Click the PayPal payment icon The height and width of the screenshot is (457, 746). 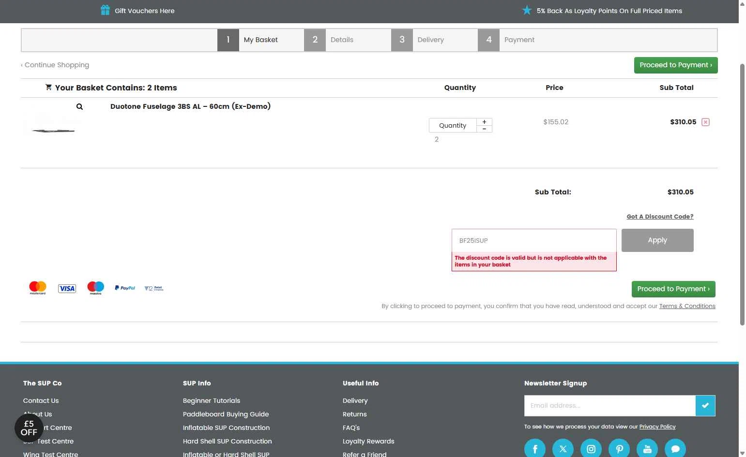click(x=125, y=288)
